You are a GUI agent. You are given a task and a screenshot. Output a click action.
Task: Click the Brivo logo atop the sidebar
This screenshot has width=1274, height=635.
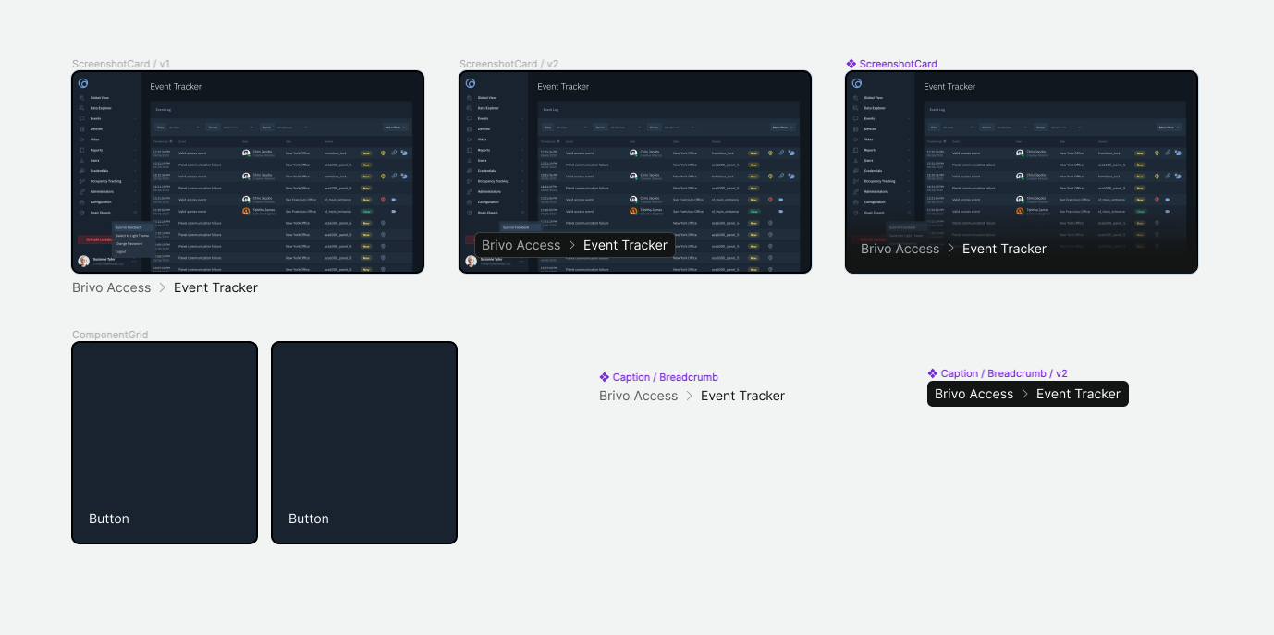82,83
